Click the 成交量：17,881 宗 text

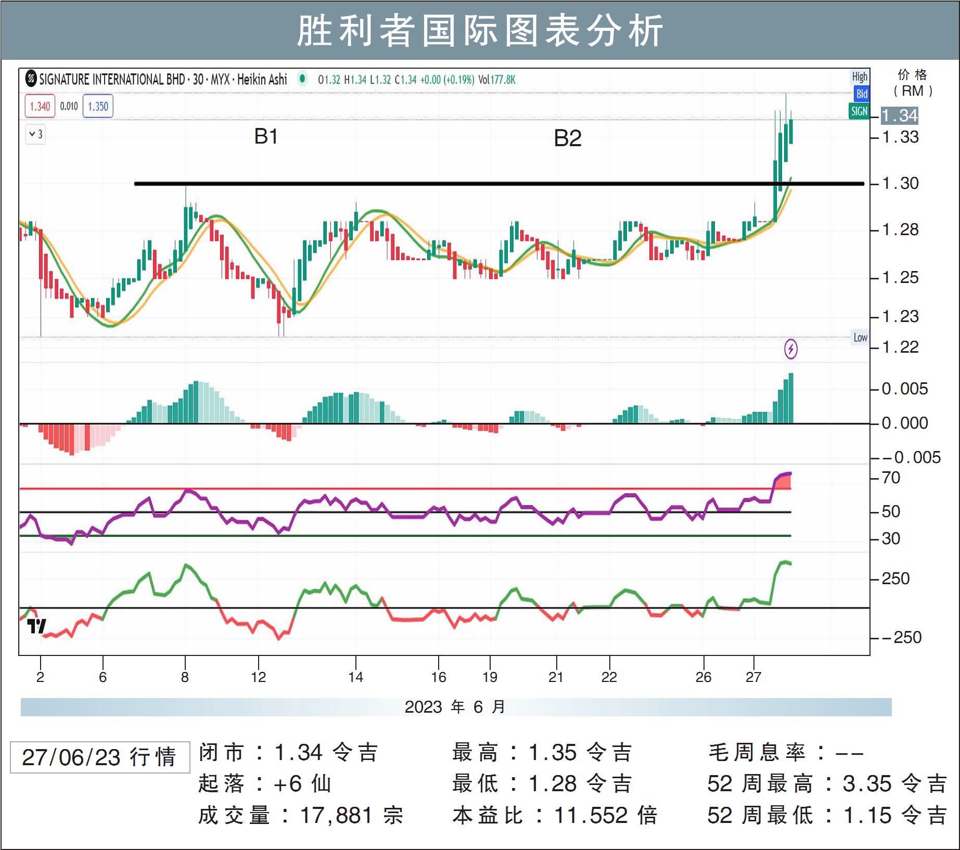click(301, 815)
